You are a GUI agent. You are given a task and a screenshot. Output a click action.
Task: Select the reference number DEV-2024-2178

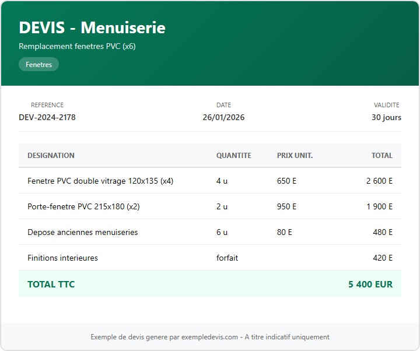pyautogui.click(x=47, y=117)
